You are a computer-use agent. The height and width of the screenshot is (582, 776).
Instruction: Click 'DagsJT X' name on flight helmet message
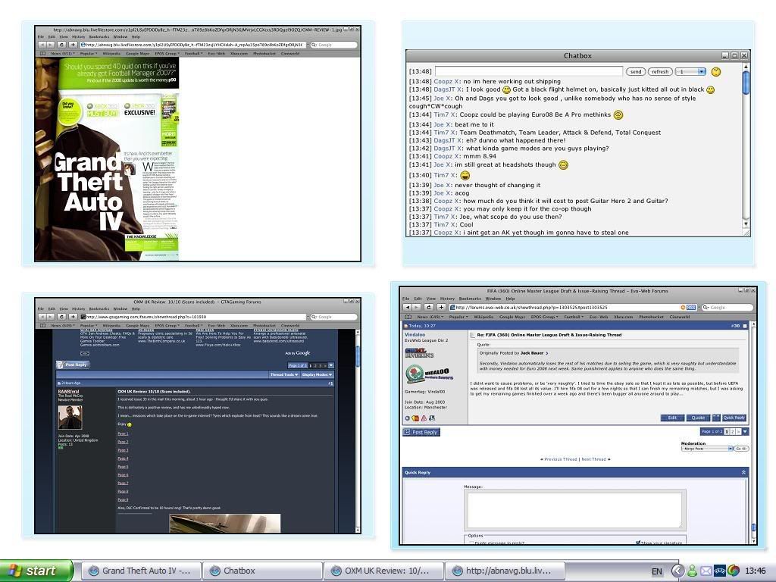pyautogui.click(x=449, y=89)
